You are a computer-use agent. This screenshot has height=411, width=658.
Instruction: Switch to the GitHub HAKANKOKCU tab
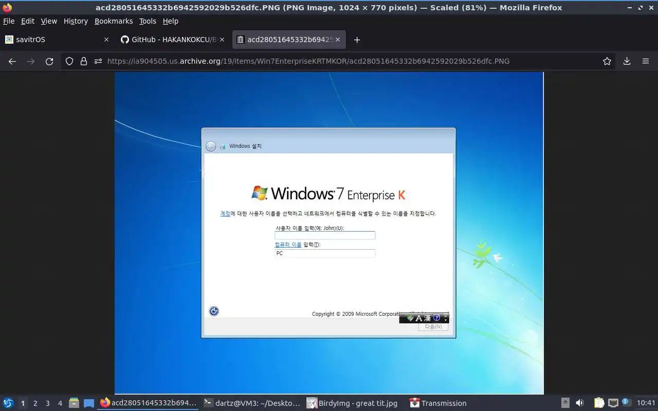pyautogui.click(x=172, y=40)
